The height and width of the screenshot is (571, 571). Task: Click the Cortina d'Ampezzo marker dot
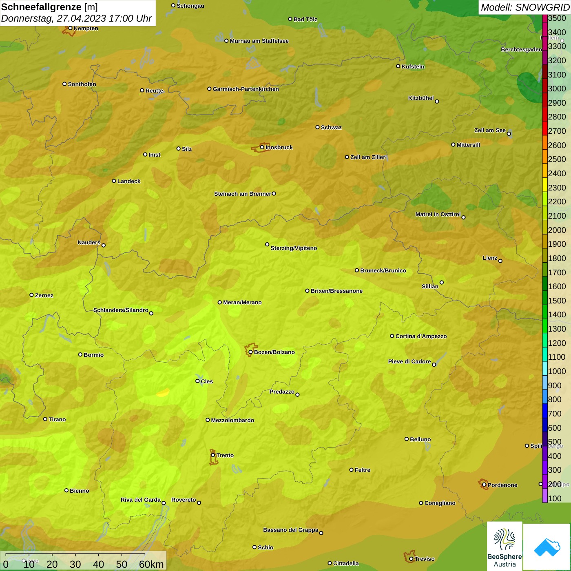(x=392, y=336)
